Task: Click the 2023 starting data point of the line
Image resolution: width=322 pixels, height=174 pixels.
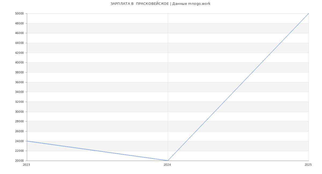Action: tap(27, 141)
